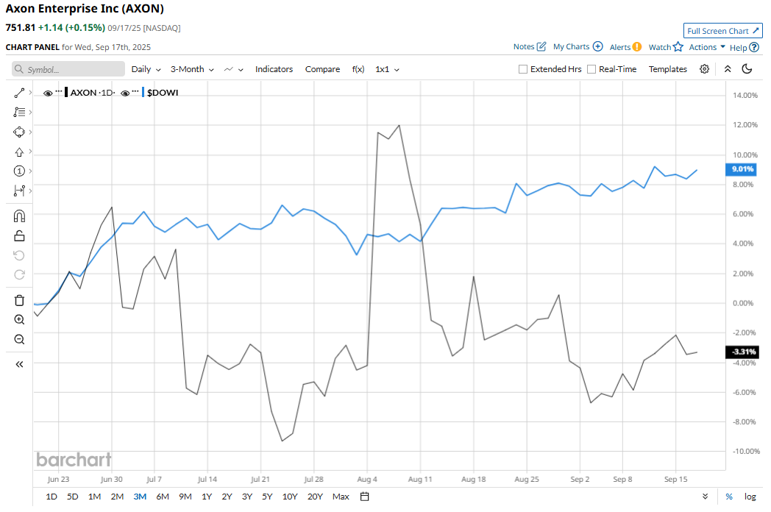Expand shapes tool options arrow
The image size is (771, 512).
point(30,132)
